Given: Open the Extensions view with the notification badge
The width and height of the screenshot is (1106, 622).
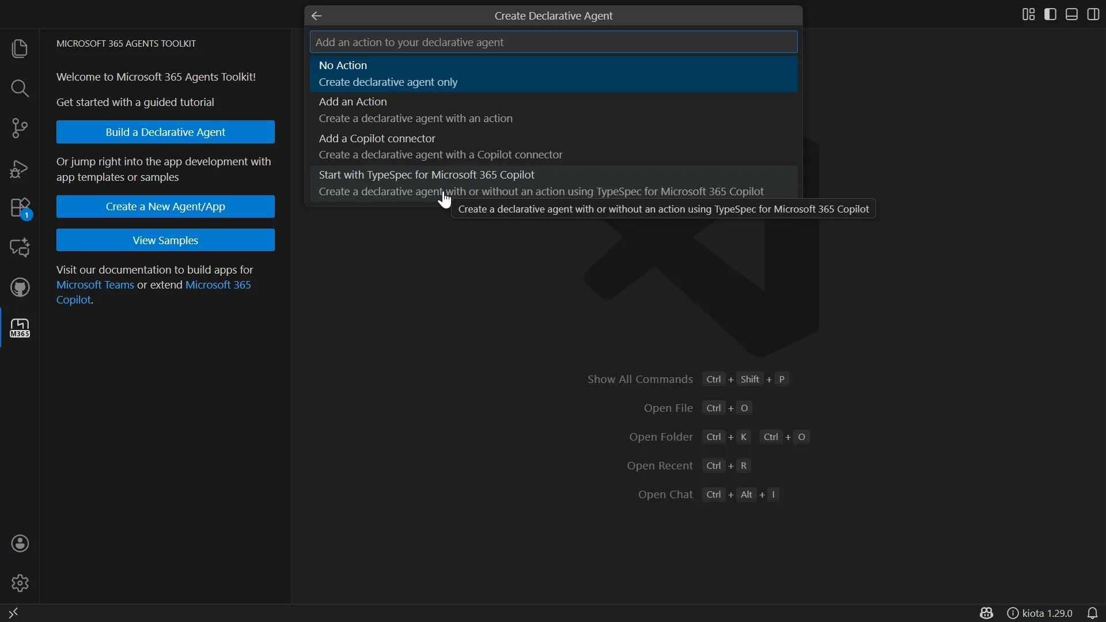Looking at the screenshot, I should [20, 207].
